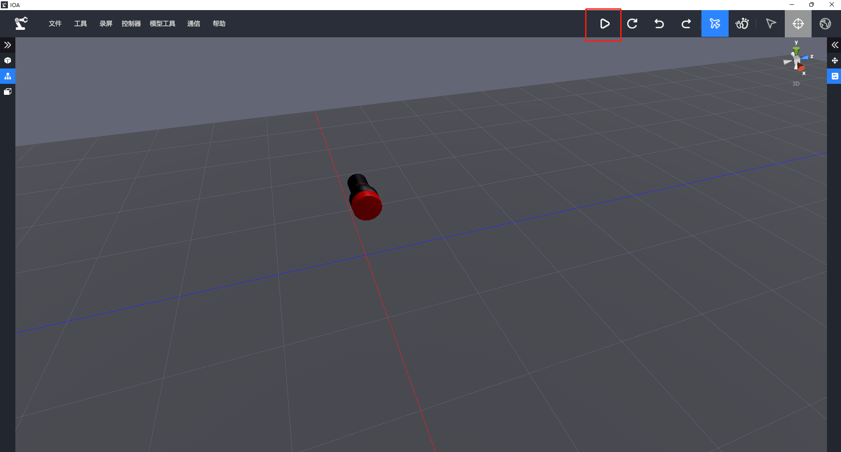Open the 控制器 menu
The height and width of the screenshot is (452, 841).
click(131, 24)
